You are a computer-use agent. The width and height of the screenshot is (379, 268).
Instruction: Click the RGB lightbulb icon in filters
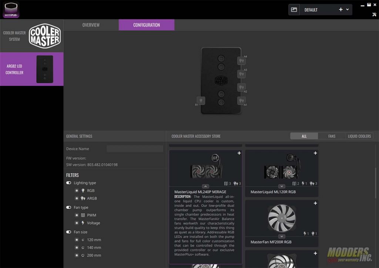(83, 190)
